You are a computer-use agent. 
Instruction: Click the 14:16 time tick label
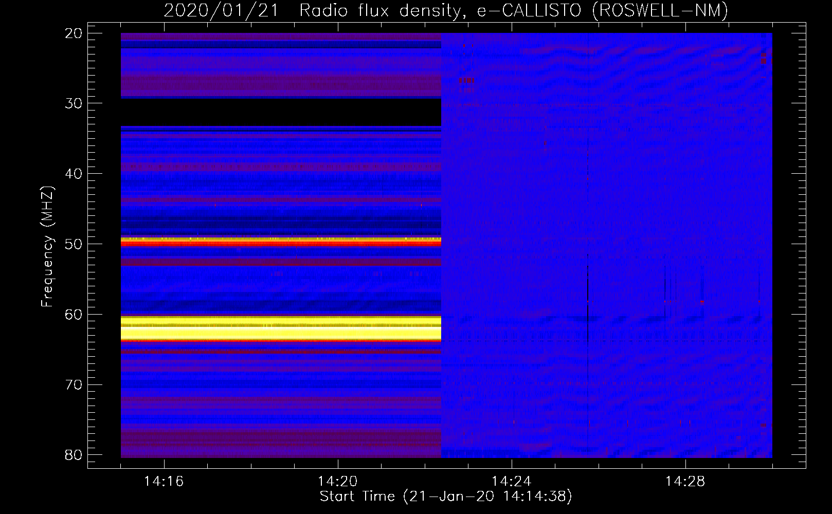164,482
